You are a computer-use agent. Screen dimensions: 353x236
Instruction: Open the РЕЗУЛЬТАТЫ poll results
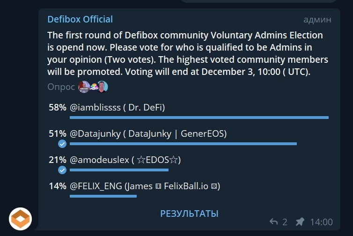point(189,214)
